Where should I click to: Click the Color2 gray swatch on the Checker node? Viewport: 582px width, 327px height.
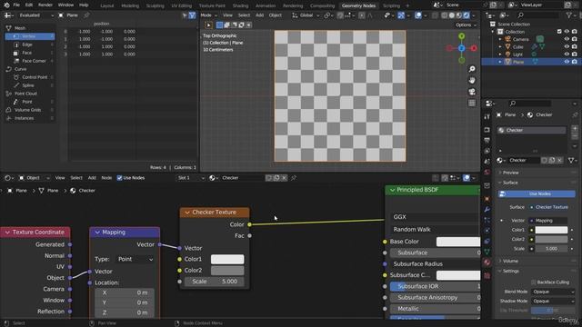click(227, 271)
